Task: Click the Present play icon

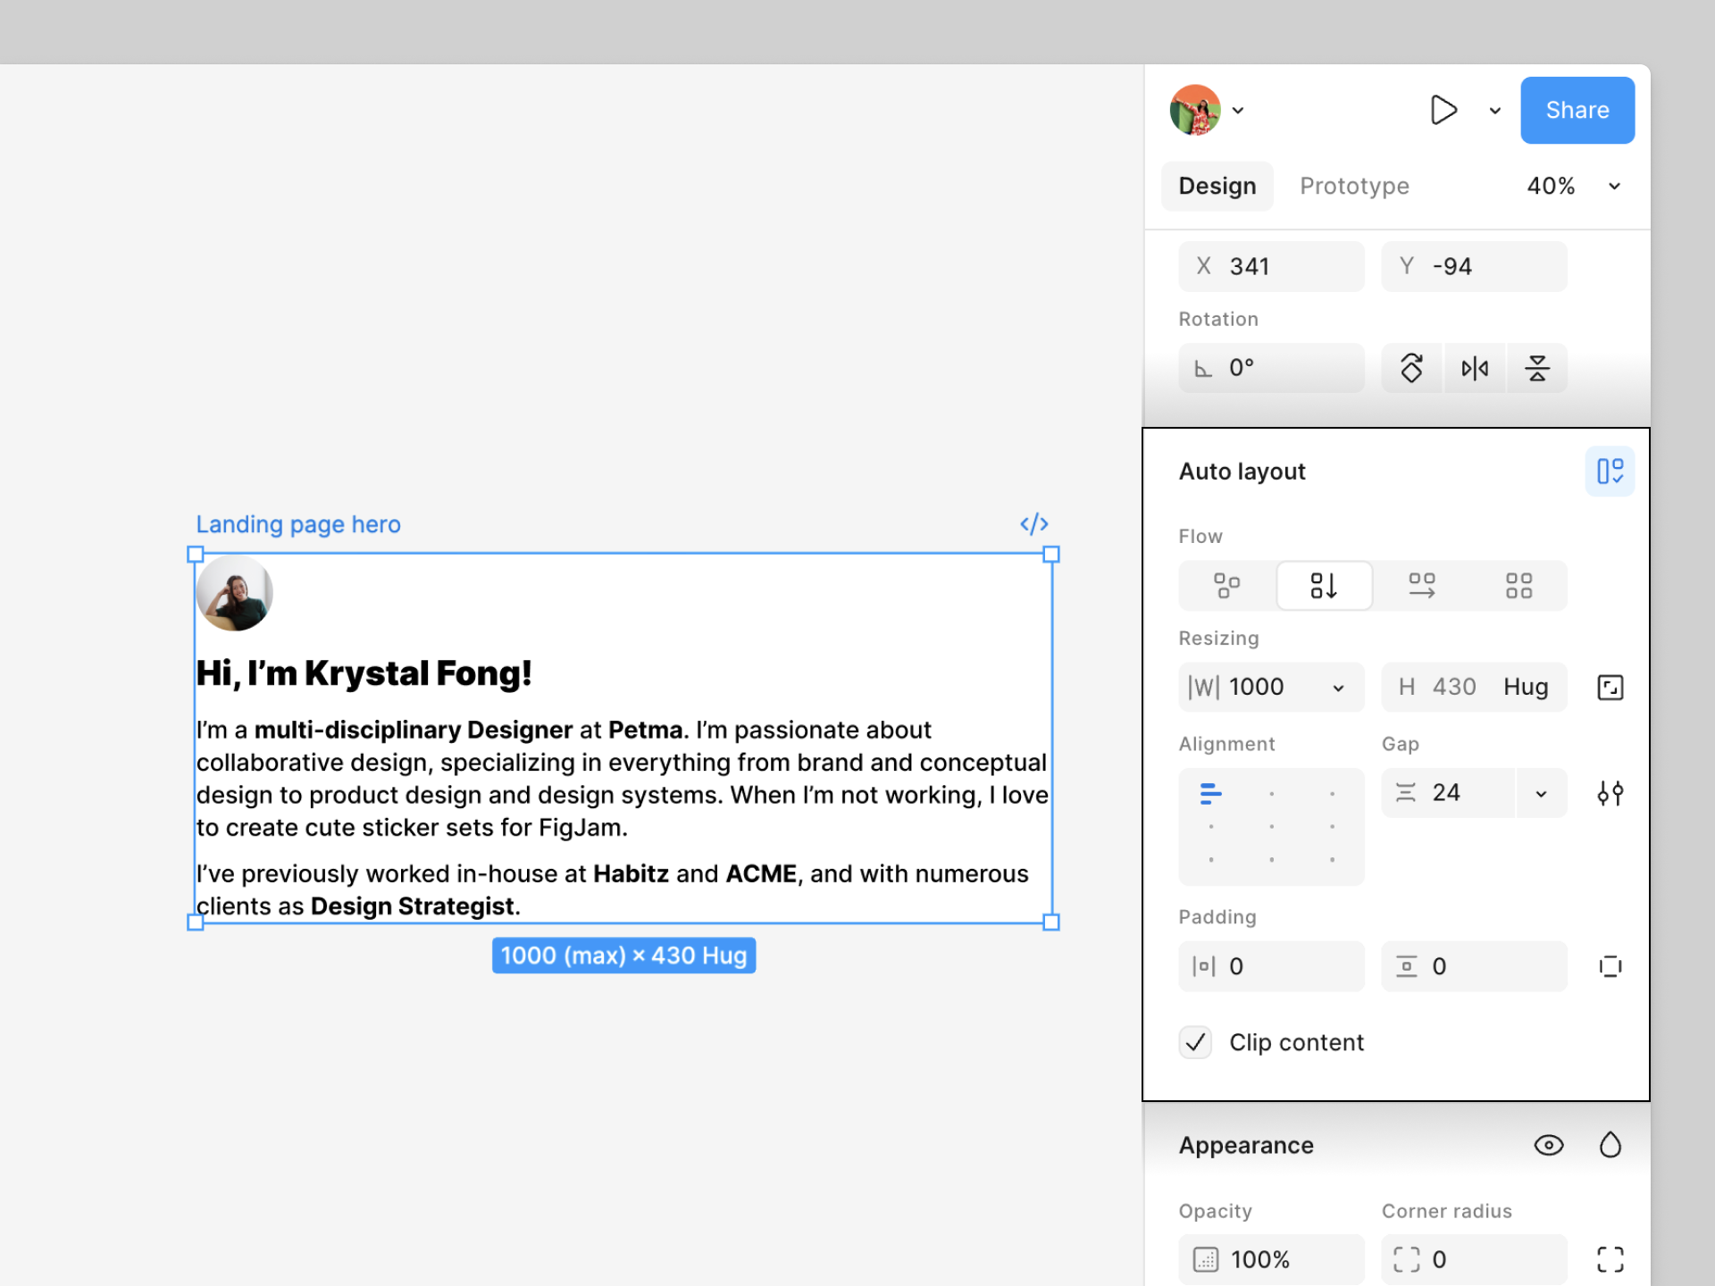Action: pos(1443,110)
